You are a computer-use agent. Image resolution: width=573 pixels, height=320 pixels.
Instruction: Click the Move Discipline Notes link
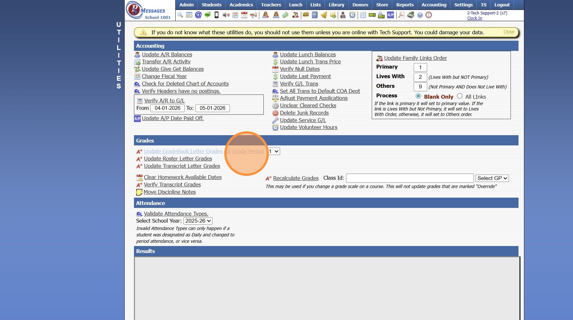(x=170, y=192)
